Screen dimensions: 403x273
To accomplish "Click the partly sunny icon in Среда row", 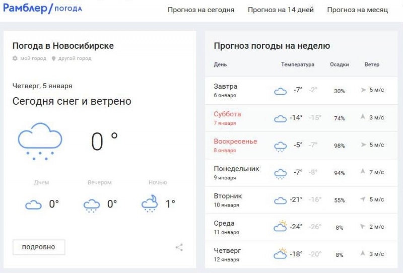I will 280,227.
